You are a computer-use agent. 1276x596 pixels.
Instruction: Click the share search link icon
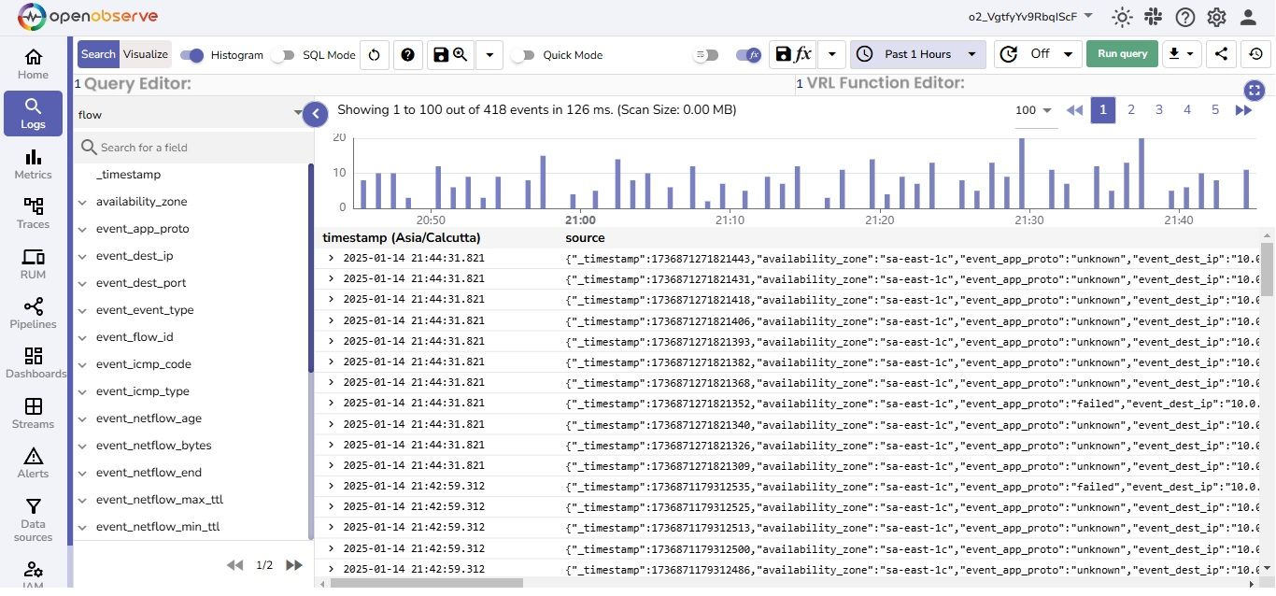(1221, 53)
